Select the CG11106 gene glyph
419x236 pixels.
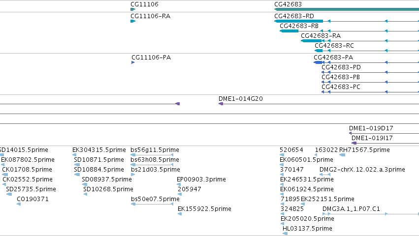[133, 9]
